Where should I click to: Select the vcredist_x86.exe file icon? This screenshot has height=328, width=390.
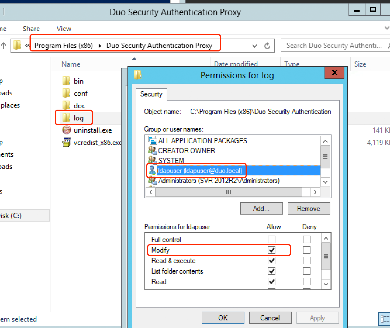tap(67, 142)
